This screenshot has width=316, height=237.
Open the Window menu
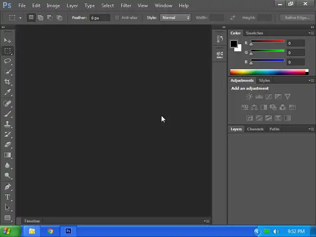click(164, 6)
